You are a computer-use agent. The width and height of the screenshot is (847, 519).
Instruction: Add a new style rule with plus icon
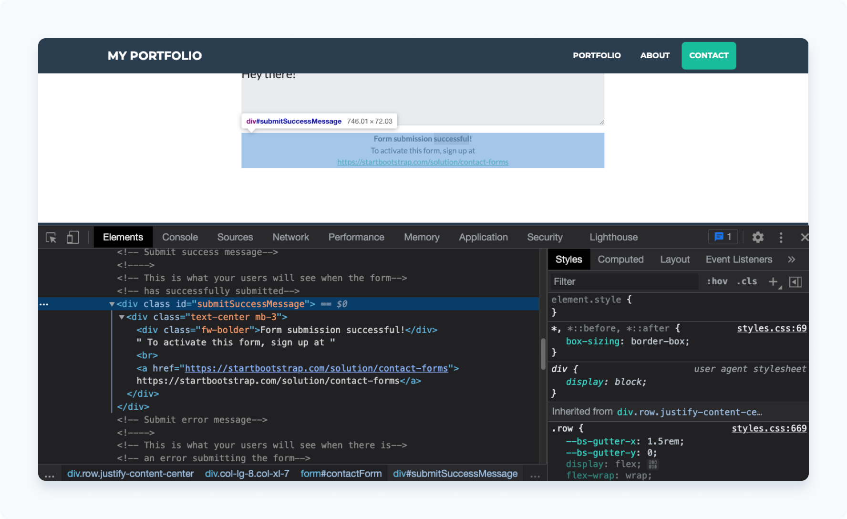773,281
